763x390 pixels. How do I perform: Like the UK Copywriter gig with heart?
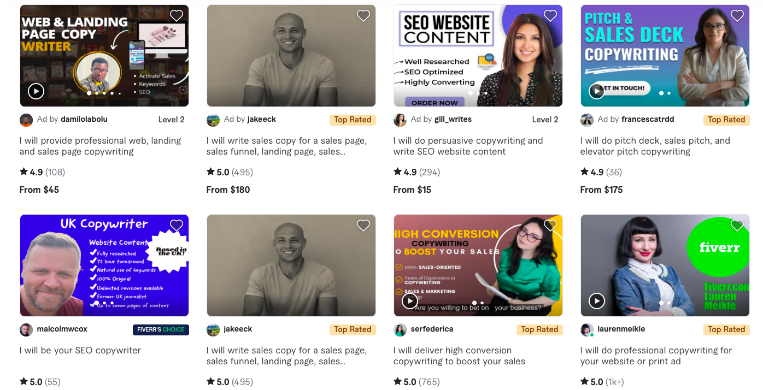tap(177, 226)
